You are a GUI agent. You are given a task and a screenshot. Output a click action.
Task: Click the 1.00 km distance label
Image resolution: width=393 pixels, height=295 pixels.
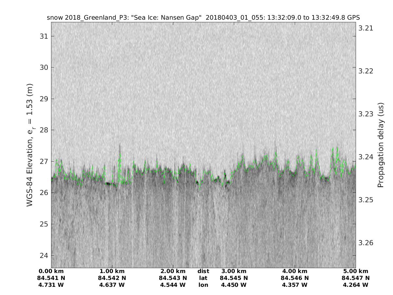[x=112, y=271]
